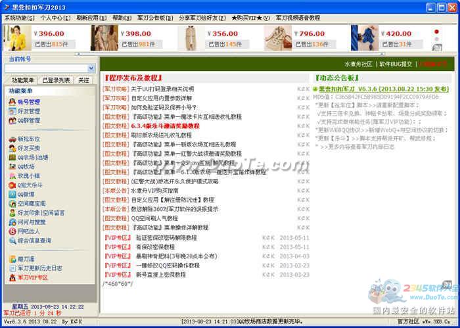Open the 军刀视频语音教程 menu

tap(298, 18)
